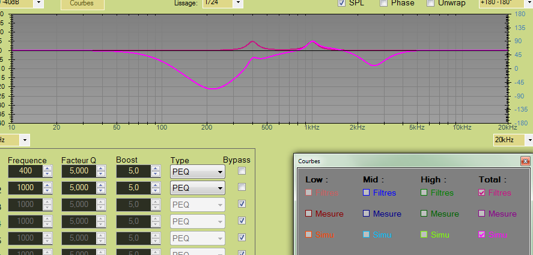
Task: Open the 20kHz max frequency dropdown
Action: (526, 140)
